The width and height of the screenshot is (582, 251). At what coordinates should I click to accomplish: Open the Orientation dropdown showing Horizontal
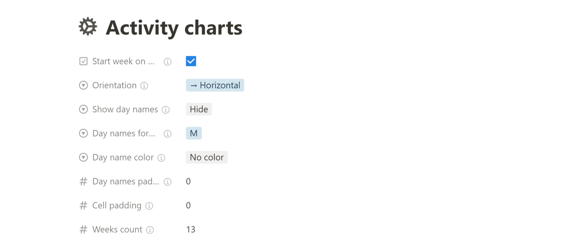click(x=215, y=85)
